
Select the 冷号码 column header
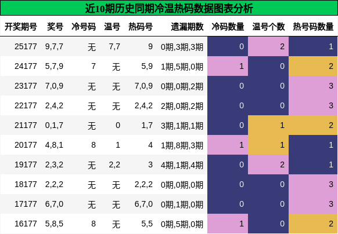click(x=84, y=27)
